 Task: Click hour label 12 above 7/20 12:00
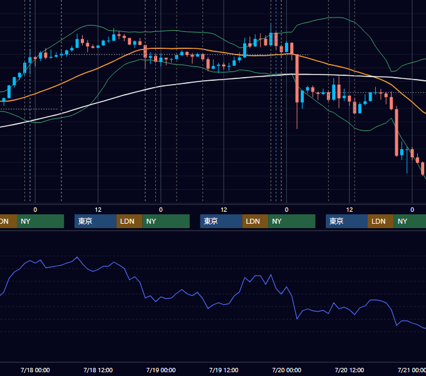point(350,210)
